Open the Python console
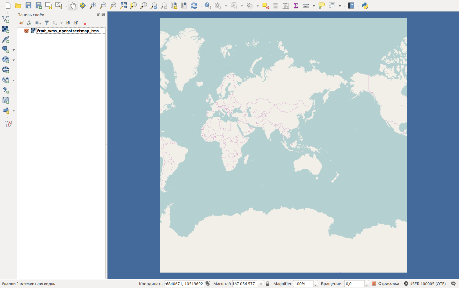459x288 pixels. pyautogui.click(x=365, y=6)
